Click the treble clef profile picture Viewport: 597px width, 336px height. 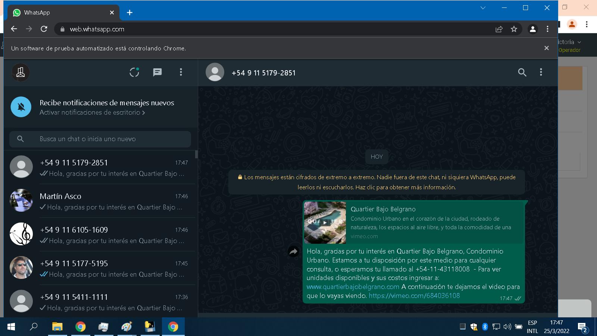[21, 234]
